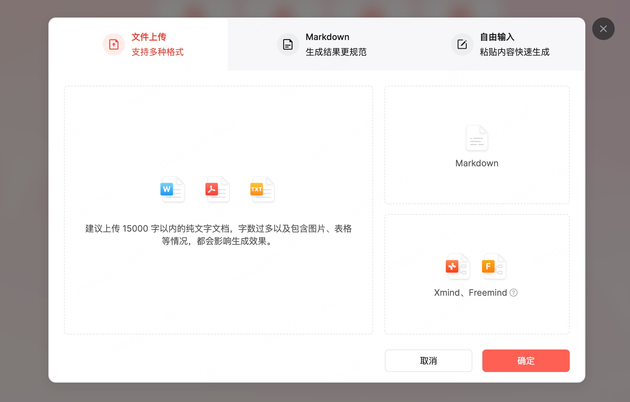Click the help question mark next to Freemind

pyautogui.click(x=514, y=293)
